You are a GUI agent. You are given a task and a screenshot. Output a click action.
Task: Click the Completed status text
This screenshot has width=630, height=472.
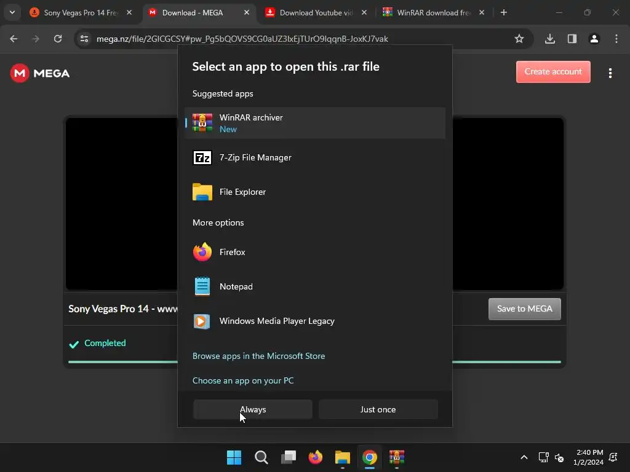pos(105,343)
